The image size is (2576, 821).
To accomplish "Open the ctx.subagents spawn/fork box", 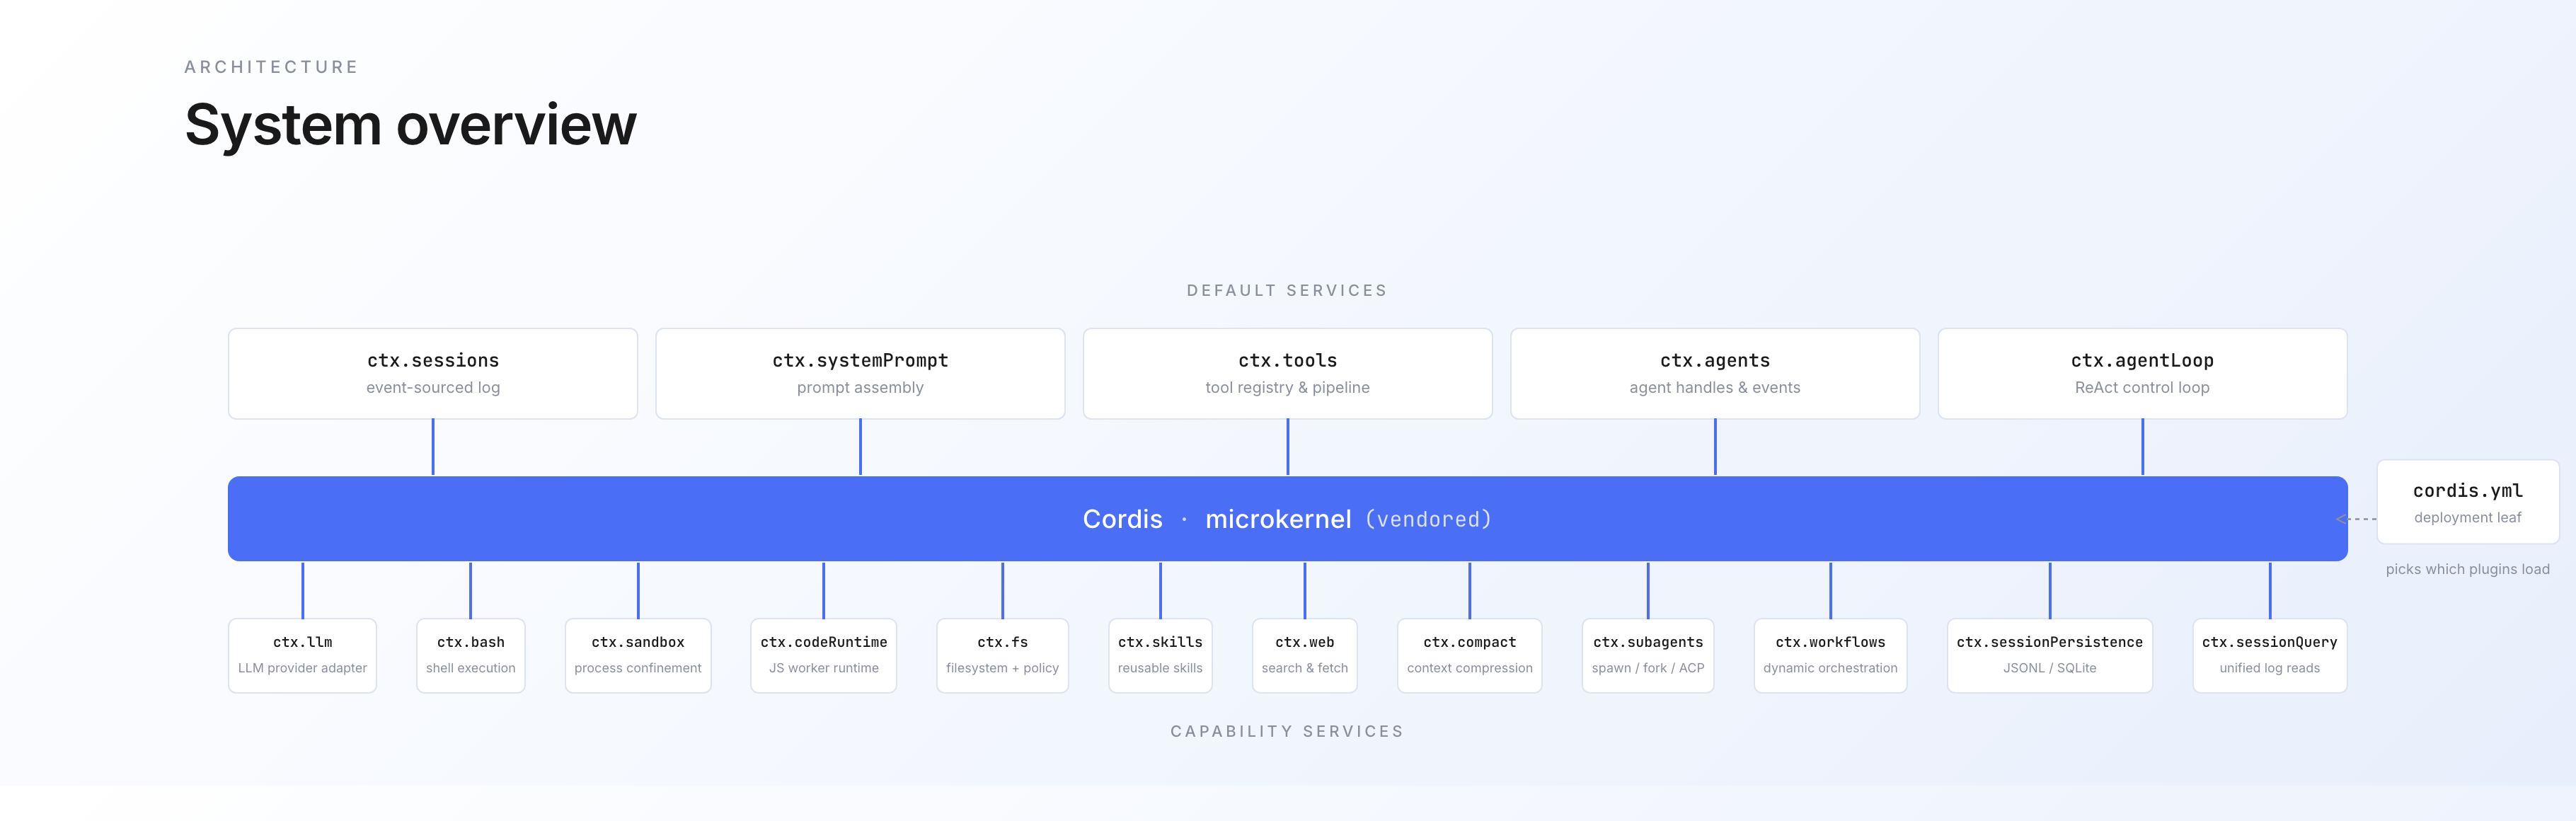I will click(1648, 655).
